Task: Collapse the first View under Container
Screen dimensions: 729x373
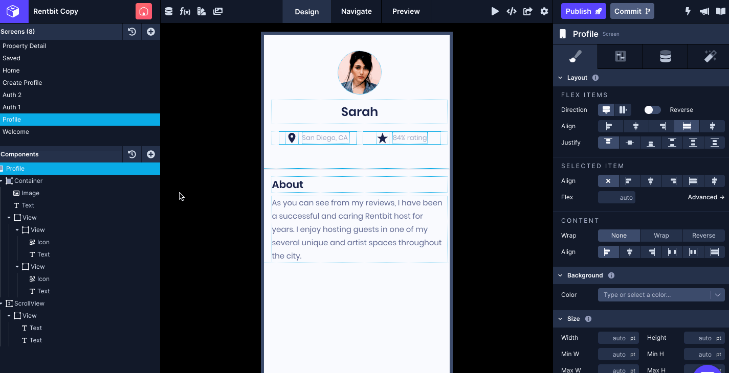Action: point(9,218)
